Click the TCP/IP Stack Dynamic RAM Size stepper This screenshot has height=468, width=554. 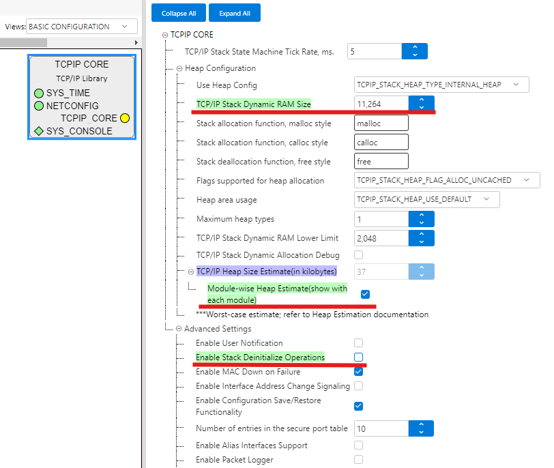click(x=422, y=104)
